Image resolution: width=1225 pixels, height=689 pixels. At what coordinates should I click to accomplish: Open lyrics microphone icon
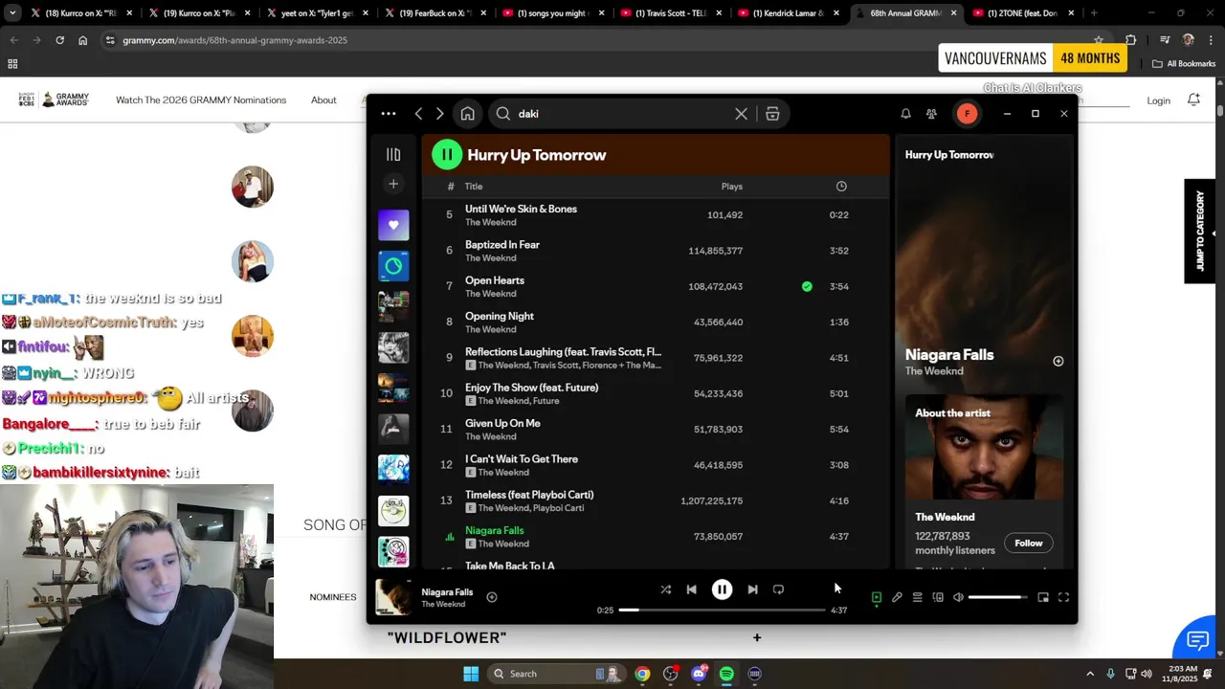coord(897,597)
